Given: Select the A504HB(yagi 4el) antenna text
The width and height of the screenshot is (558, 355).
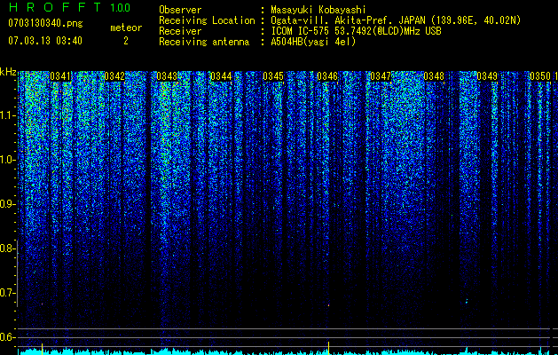Looking at the screenshot, I should click(313, 42).
